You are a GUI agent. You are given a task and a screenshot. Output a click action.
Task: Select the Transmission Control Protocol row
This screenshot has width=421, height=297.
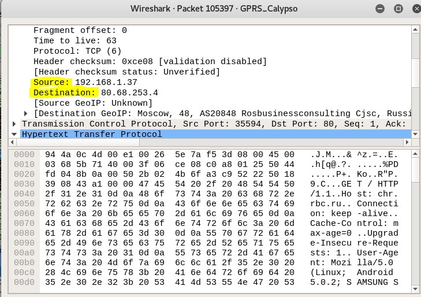pos(215,124)
